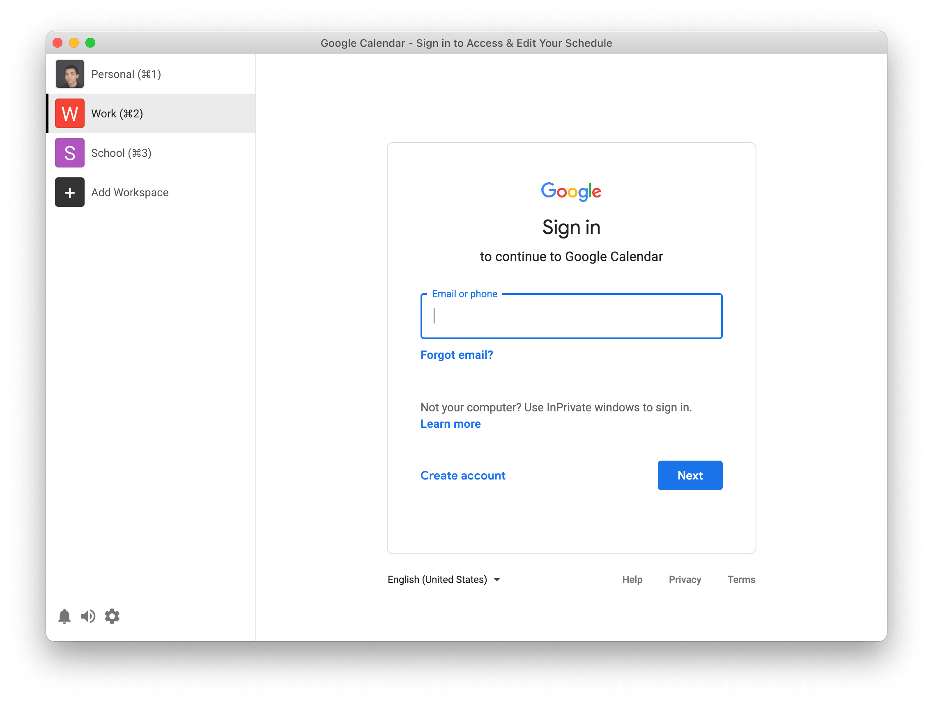Viewport: 933px width, 702px height.
Task: Select the Personal profile photo thumbnail
Action: point(69,74)
